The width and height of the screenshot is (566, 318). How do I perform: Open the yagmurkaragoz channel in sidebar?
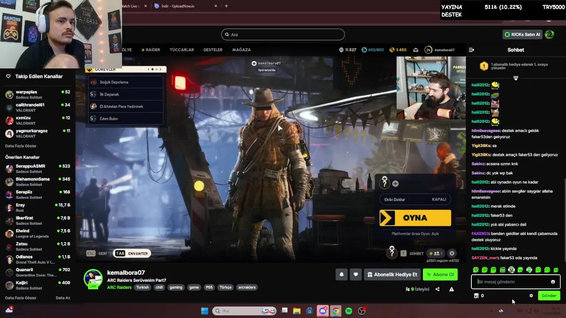[38, 133]
